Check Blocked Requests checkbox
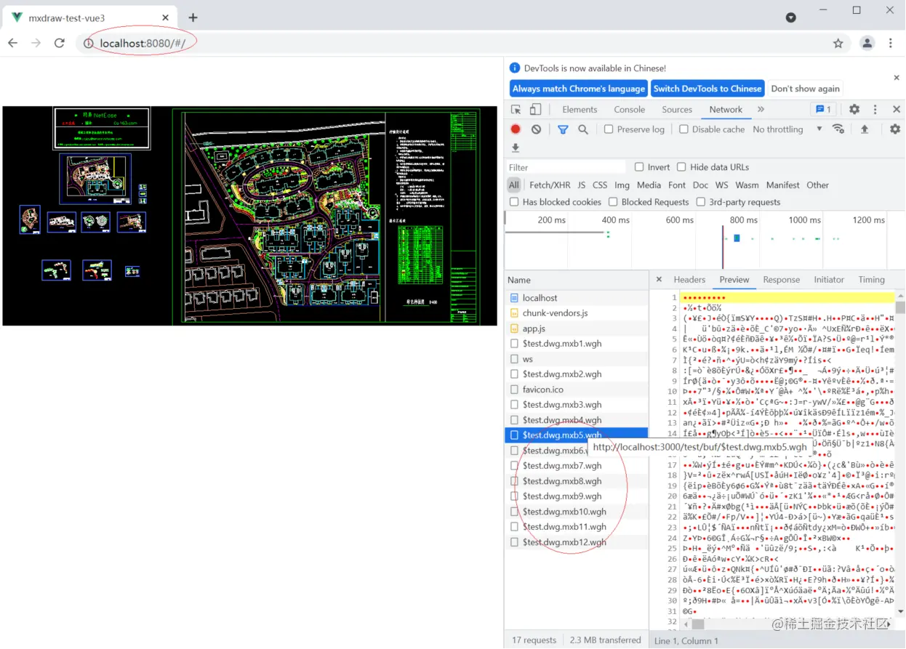 (x=613, y=202)
